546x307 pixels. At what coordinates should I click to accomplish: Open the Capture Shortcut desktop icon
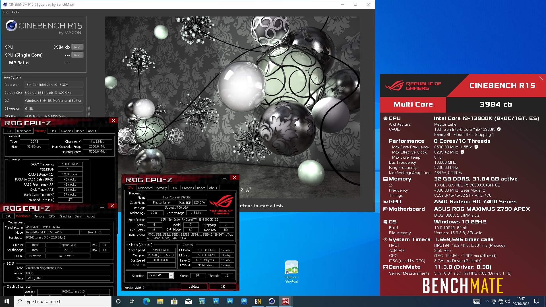(291, 272)
